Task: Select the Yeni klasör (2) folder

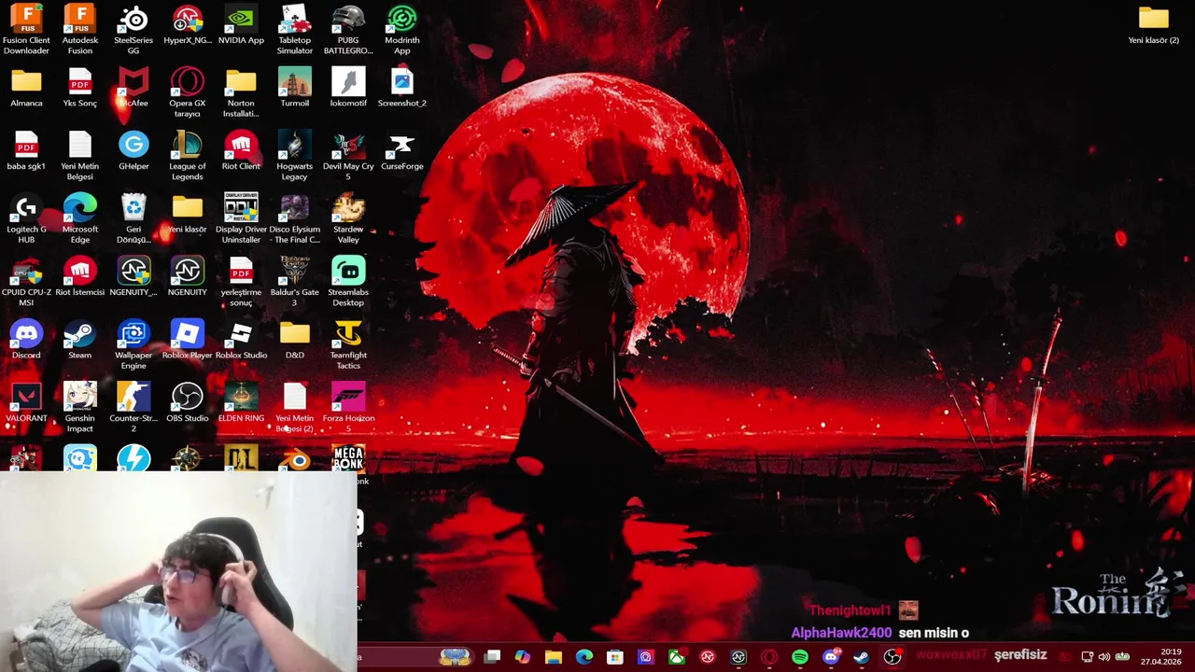Action: tap(1154, 25)
